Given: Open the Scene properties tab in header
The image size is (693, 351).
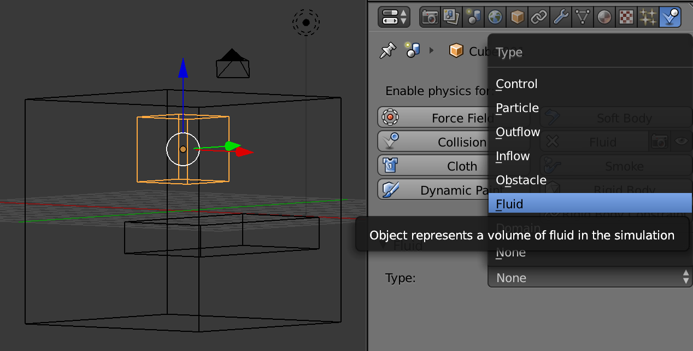Looking at the screenshot, I should coord(473,17).
